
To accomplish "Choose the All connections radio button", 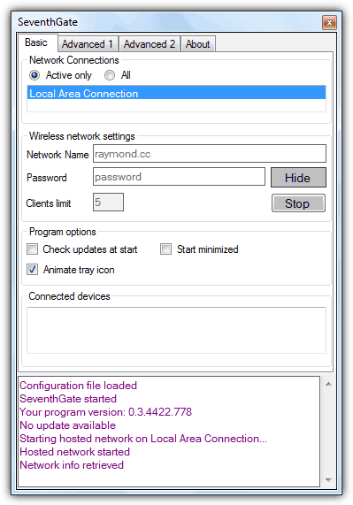I will (110, 75).
